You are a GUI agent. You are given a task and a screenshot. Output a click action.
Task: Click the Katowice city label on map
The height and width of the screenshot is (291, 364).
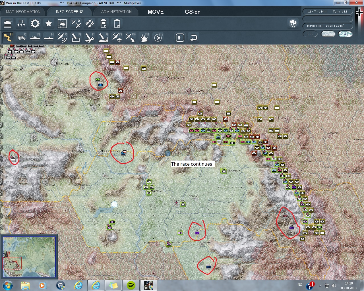coord(176,78)
